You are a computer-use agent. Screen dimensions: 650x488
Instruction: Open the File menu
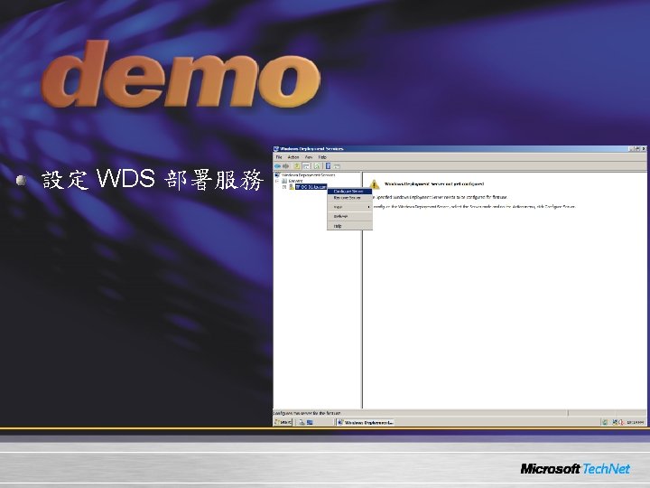coord(279,157)
